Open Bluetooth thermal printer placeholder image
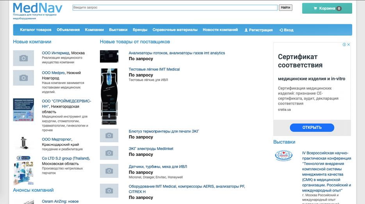The height and width of the screenshot is (204, 365). pyautogui.click(x=109, y=136)
